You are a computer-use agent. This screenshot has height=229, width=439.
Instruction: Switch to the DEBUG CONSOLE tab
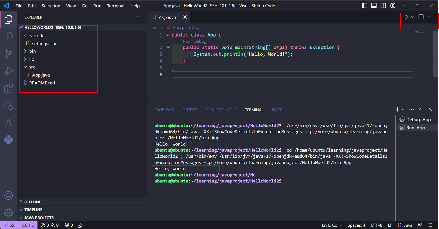coord(221,110)
